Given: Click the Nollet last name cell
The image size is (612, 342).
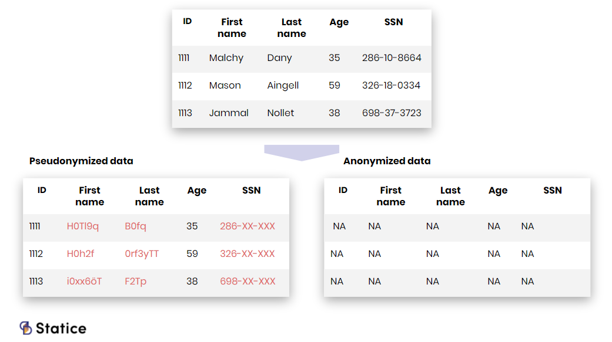Looking at the screenshot, I should [x=280, y=113].
